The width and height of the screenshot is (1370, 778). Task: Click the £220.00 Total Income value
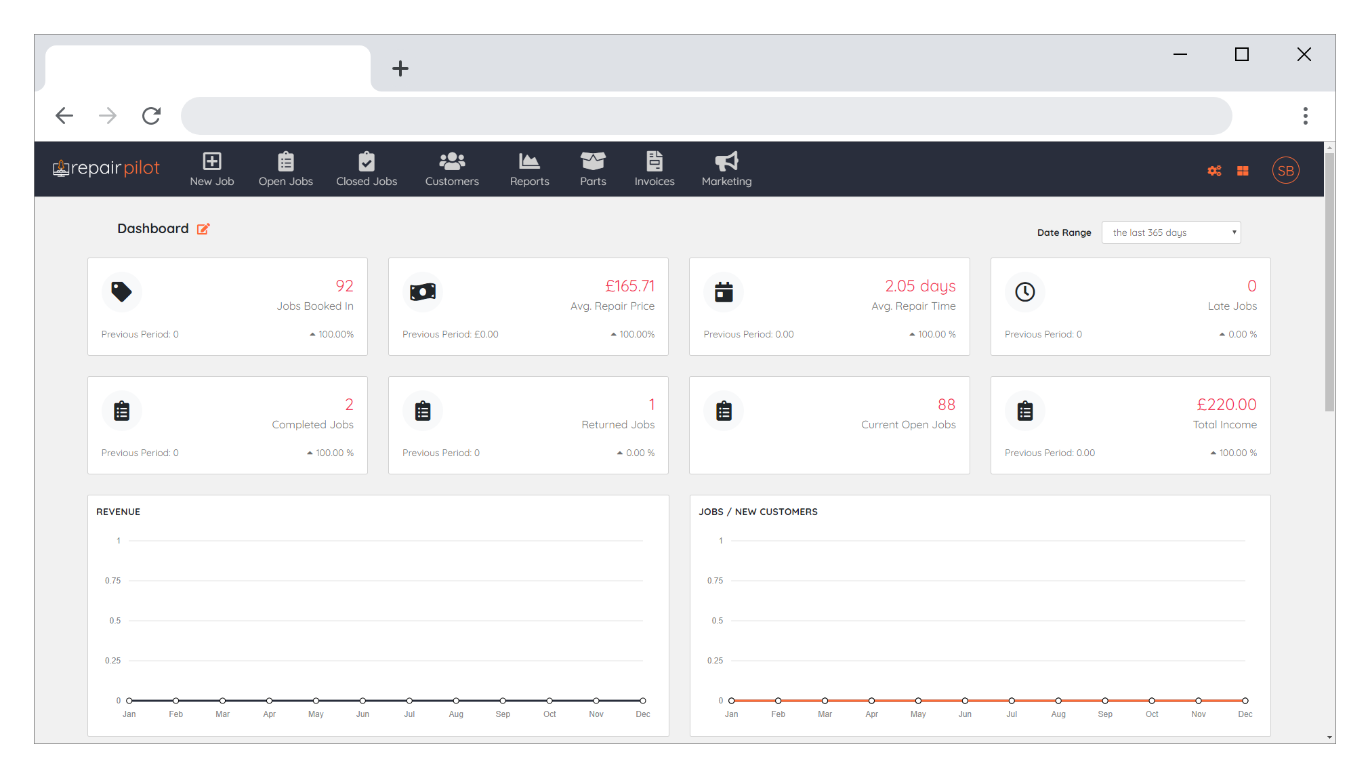click(x=1226, y=405)
